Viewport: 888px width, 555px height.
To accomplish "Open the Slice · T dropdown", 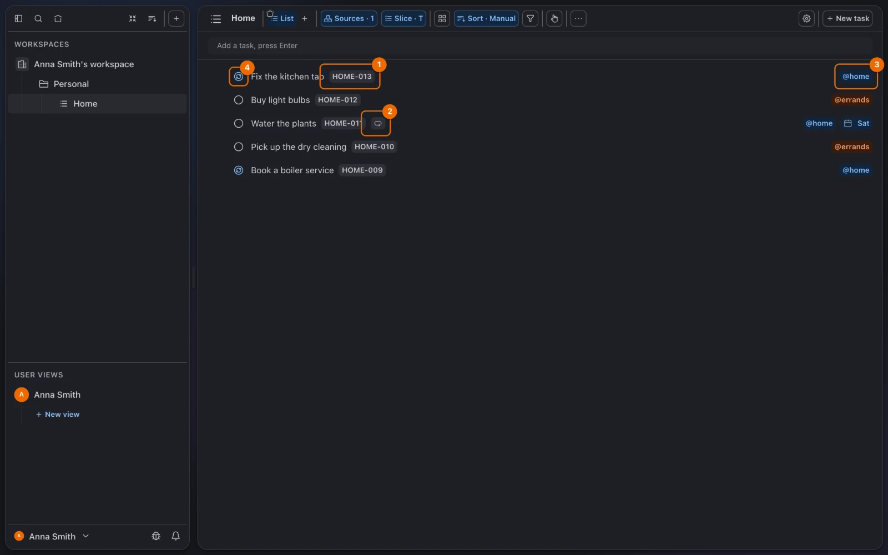I will [403, 18].
